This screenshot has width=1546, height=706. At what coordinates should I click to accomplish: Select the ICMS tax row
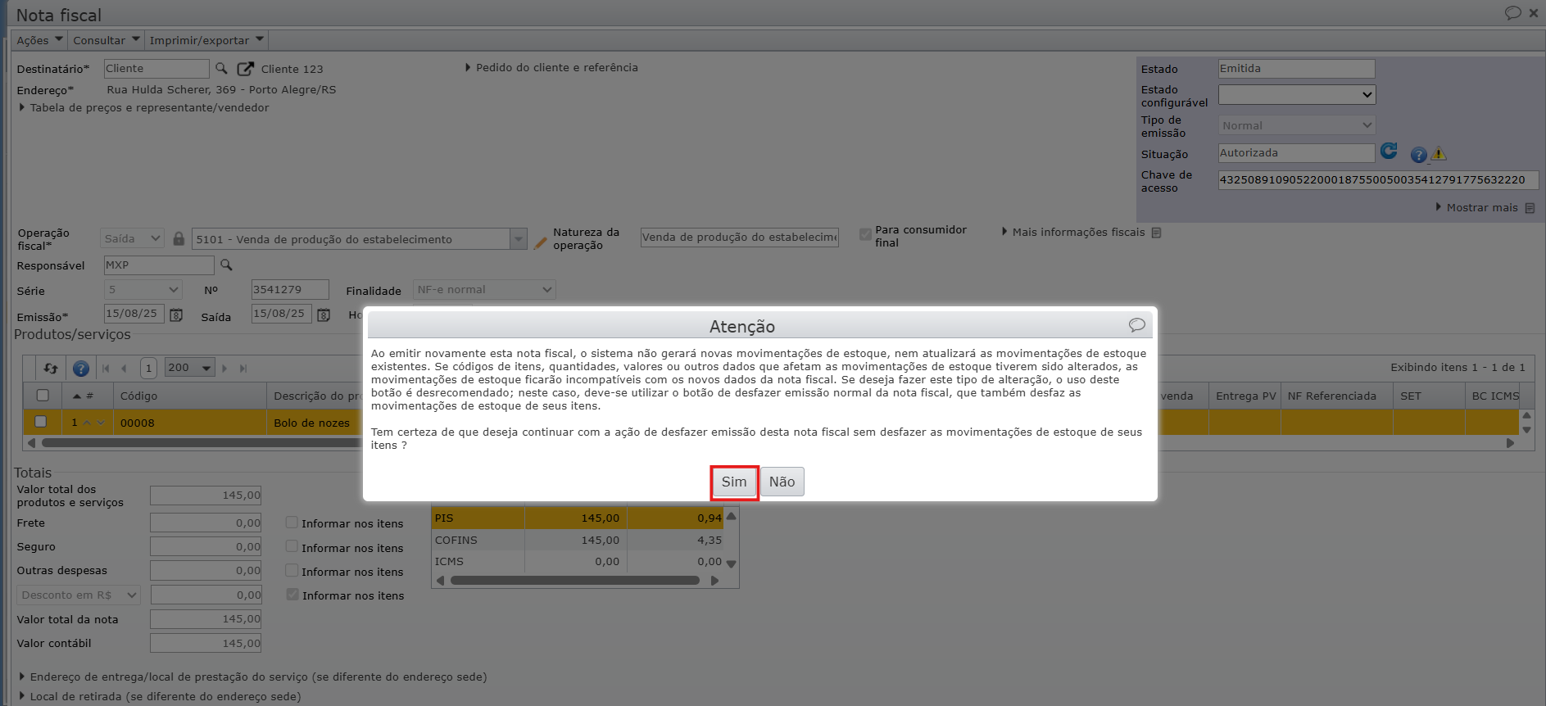tap(578, 561)
